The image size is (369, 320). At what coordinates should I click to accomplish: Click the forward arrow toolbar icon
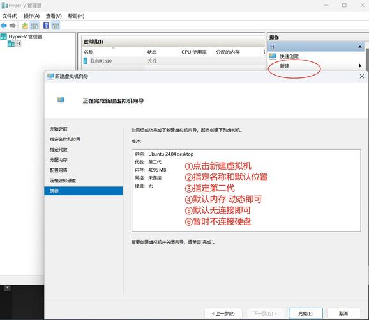point(13,26)
